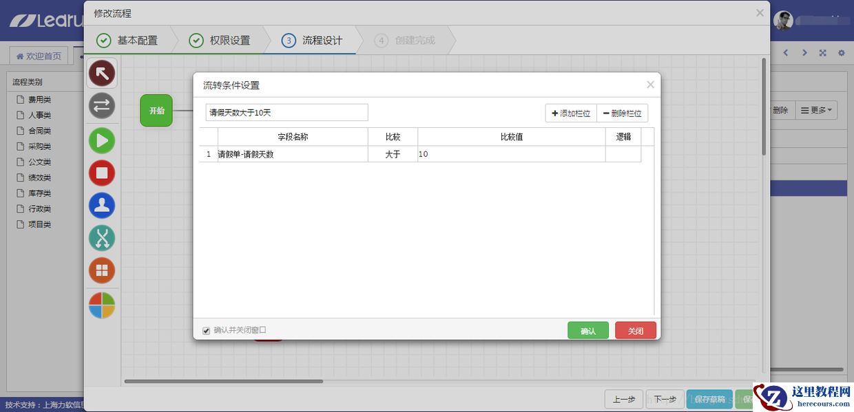Select 公文类 in the category tree
This screenshot has height=412, width=854.
(39, 162)
